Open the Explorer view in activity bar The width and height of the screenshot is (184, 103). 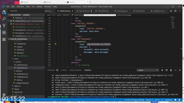(x=4, y=12)
